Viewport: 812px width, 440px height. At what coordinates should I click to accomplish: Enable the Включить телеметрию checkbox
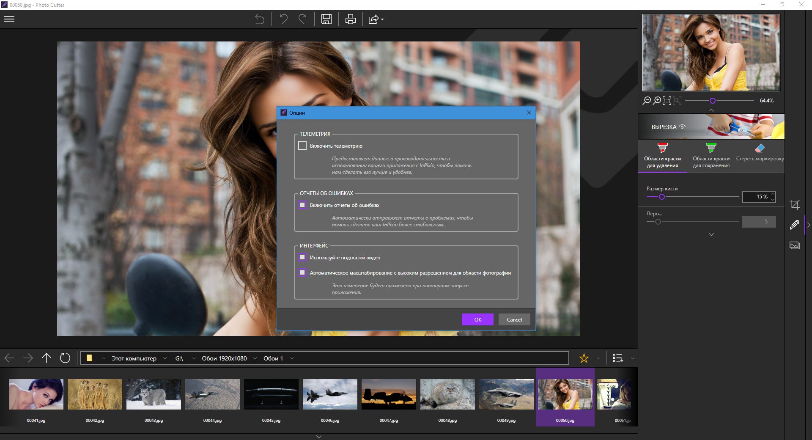point(302,146)
